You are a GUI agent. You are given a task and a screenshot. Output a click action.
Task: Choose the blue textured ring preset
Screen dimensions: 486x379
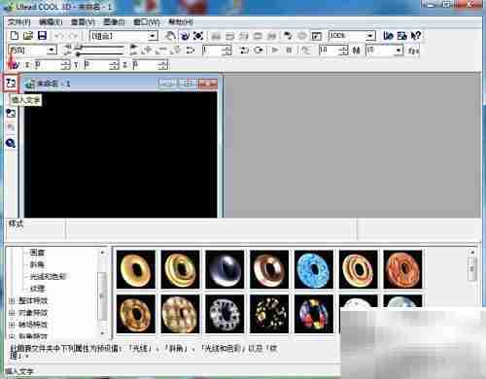click(314, 269)
